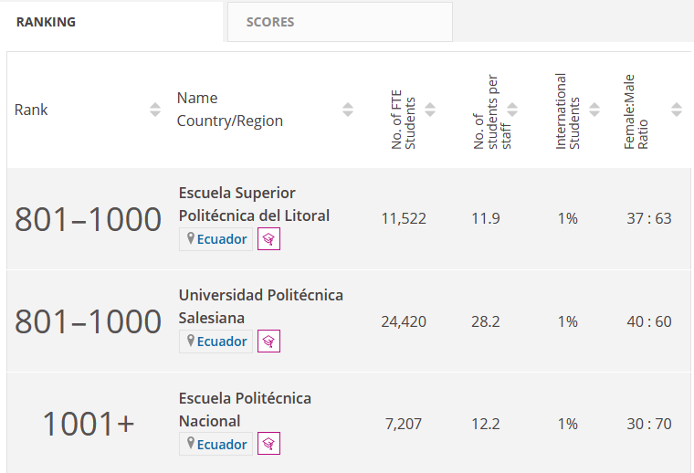Image resolution: width=694 pixels, height=473 pixels.
Task: Select 1% international students for Salesiana
Action: [x=568, y=321]
